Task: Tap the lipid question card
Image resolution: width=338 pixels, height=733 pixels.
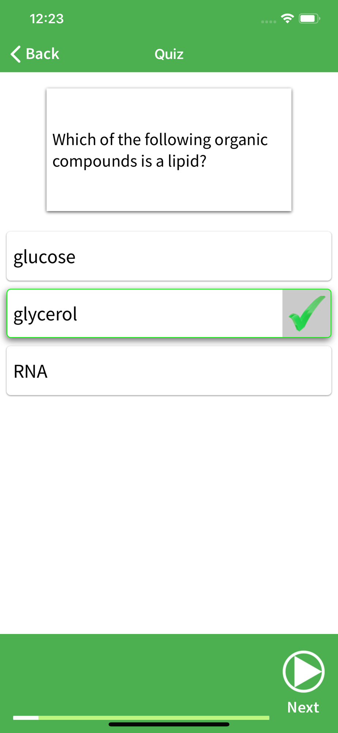Action: [x=169, y=150]
